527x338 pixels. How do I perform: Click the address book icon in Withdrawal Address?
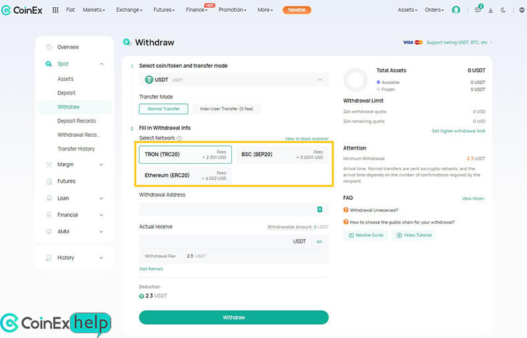(x=319, y=209)
